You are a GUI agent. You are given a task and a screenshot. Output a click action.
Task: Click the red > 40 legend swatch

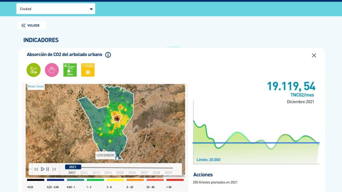click(175, 180)
